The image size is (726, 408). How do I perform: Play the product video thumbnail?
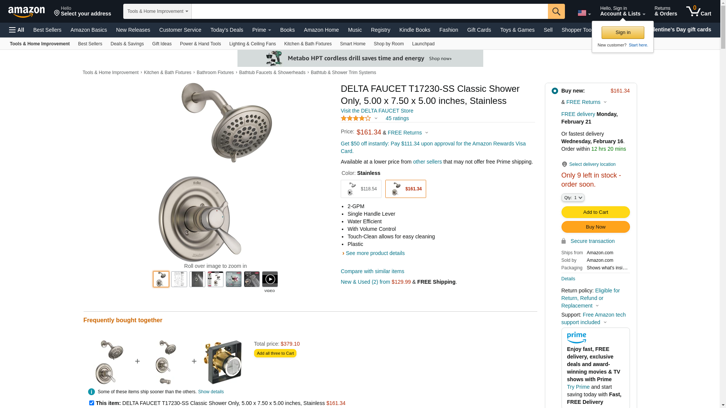pyautogui.click(x=270, y=279)
